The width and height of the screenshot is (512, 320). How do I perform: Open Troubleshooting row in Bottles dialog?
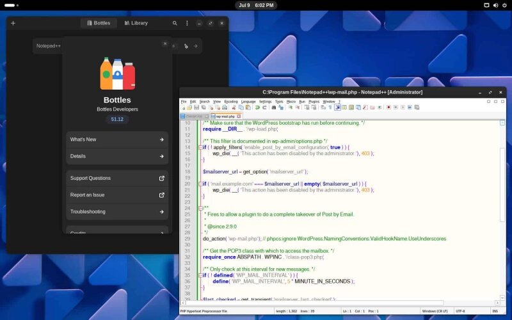click(x=117, y=212)
